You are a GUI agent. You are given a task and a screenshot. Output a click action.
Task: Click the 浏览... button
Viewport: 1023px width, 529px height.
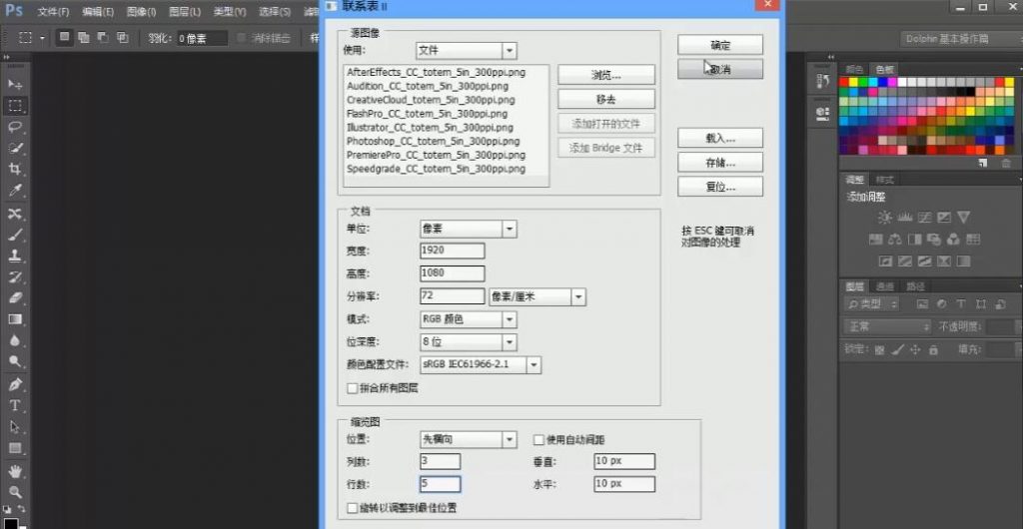606,75
